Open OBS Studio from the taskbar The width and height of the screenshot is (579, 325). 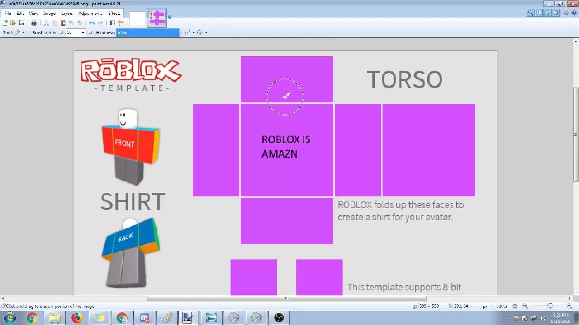tap(279, 318)
